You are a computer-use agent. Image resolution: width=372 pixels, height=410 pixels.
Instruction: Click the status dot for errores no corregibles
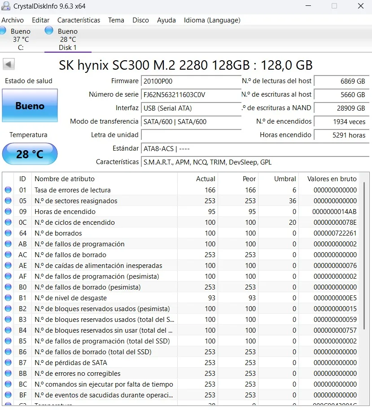(8, 373)
